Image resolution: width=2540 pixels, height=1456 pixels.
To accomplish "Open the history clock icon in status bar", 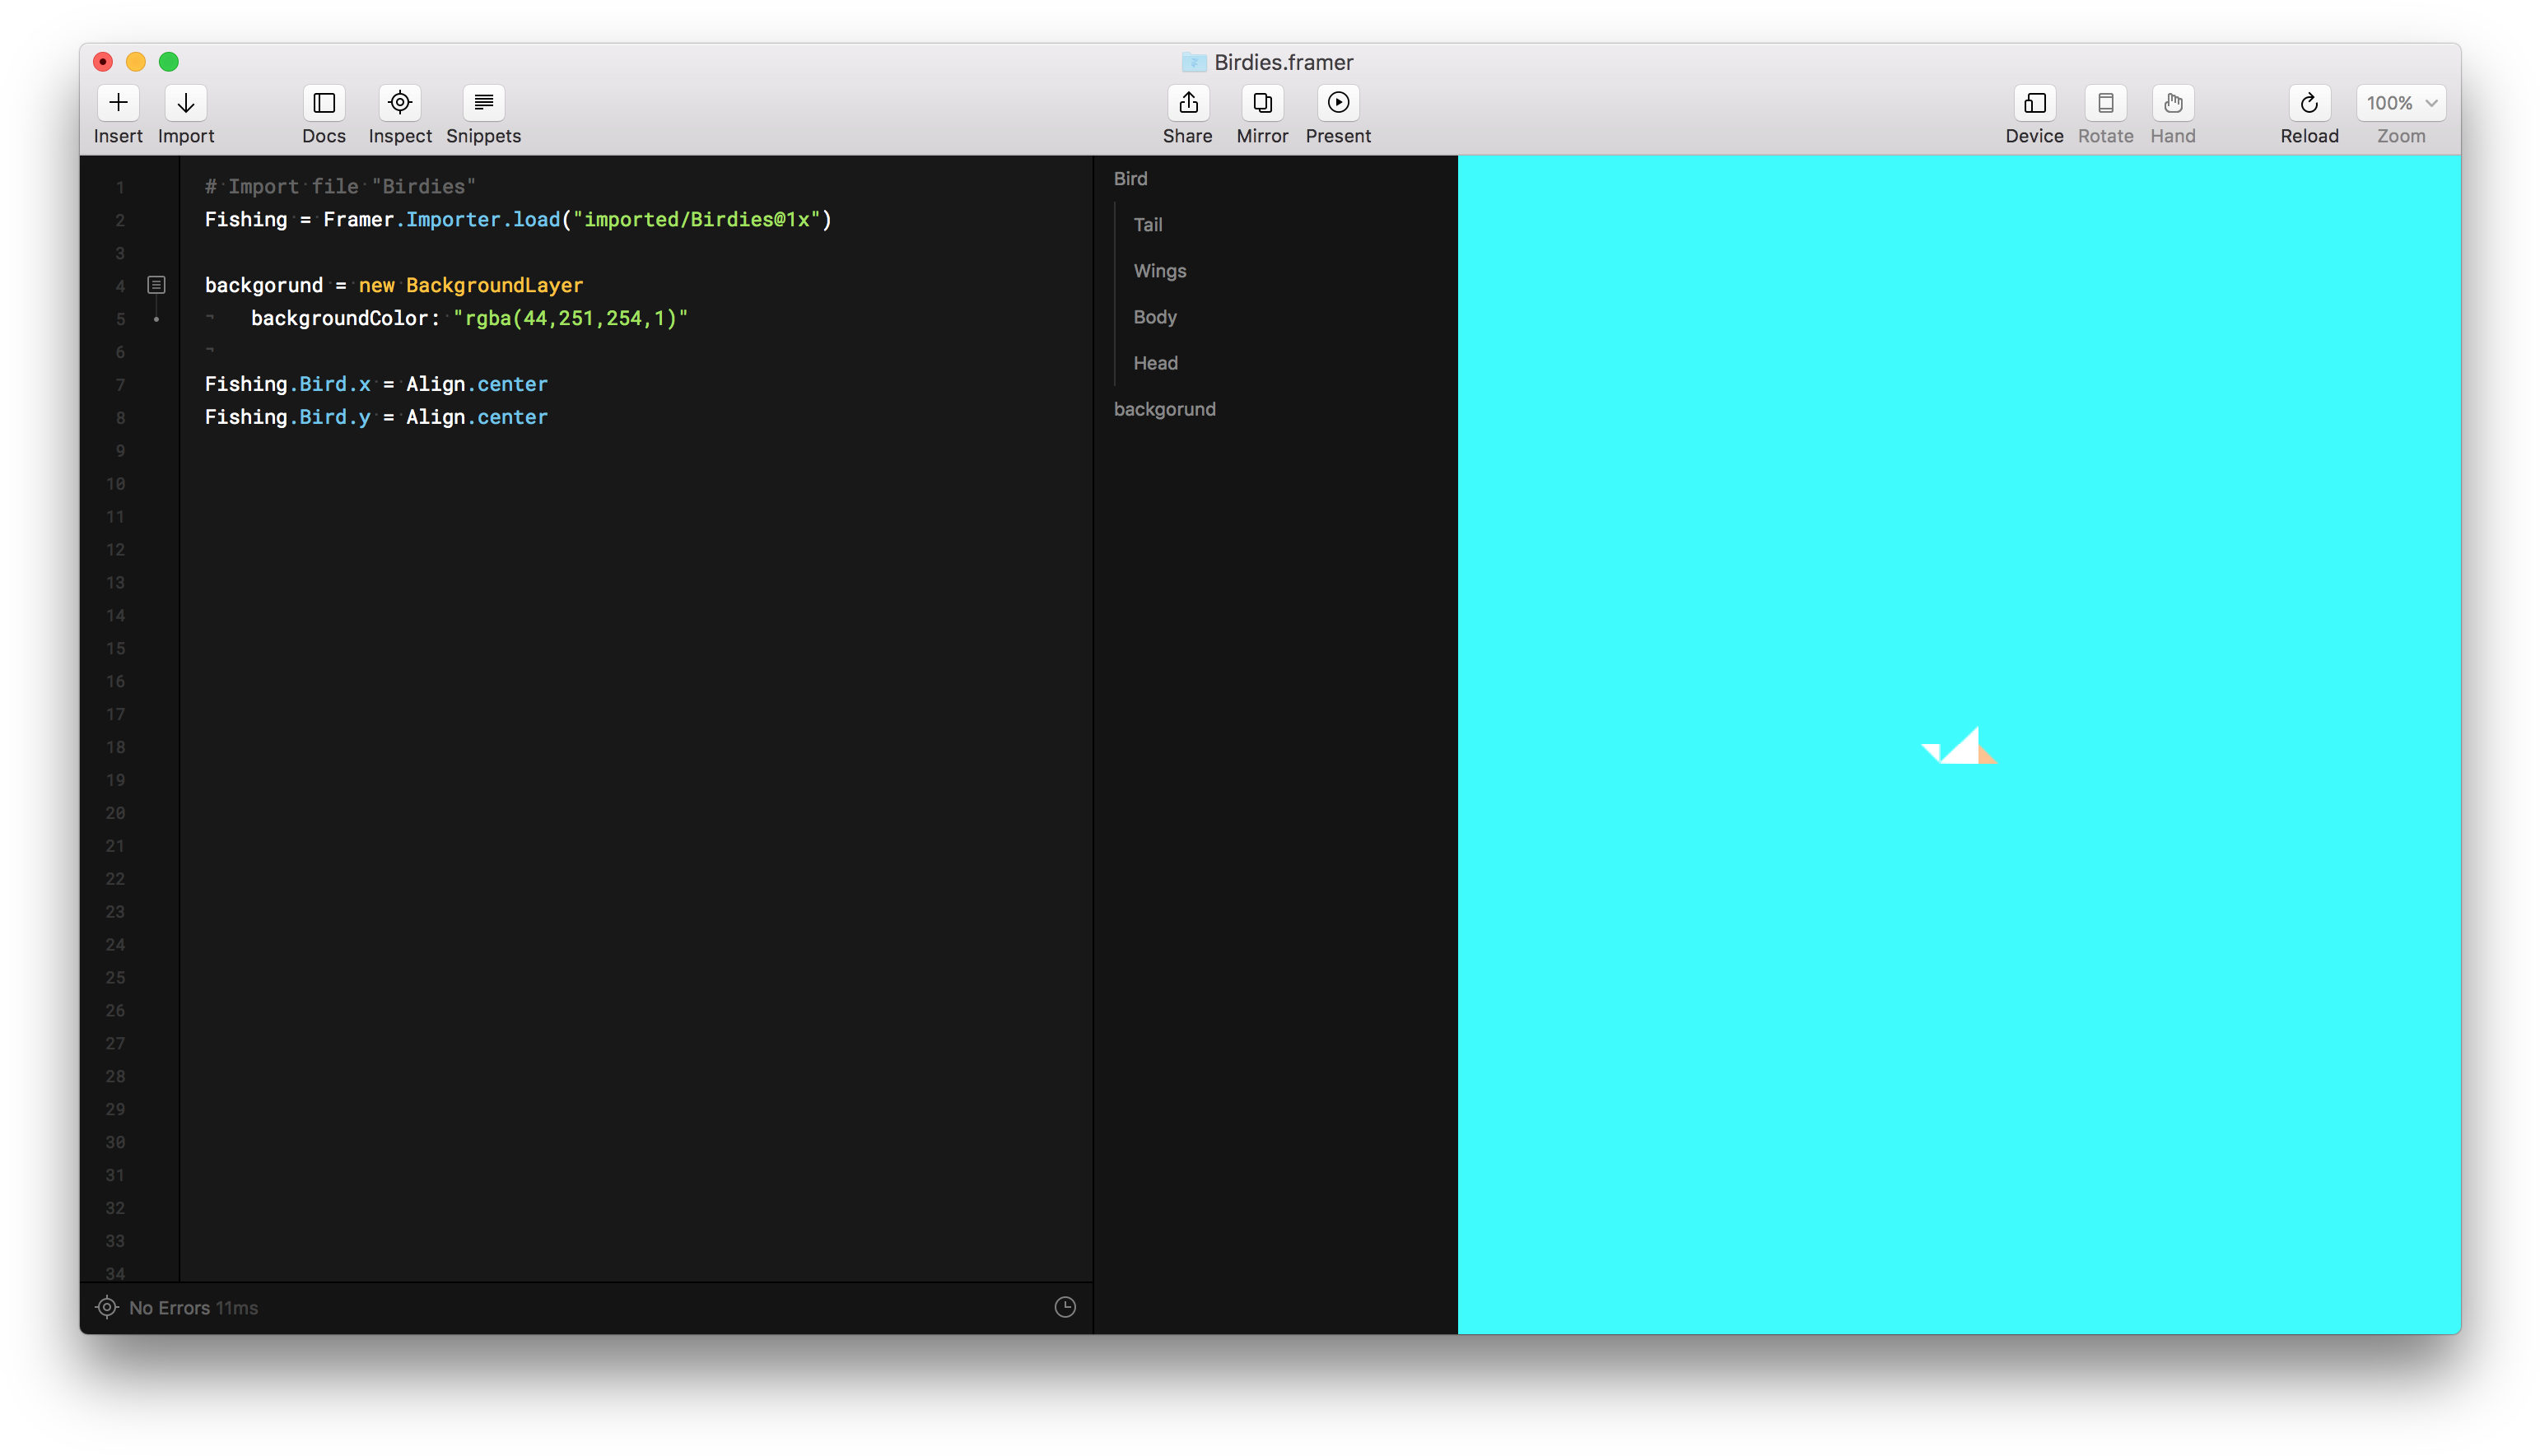I will (1065, 1307).
